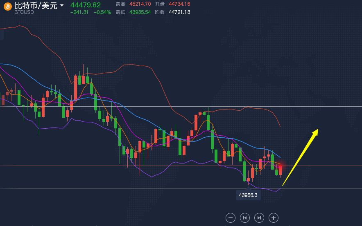This screenshot has width=362, height=226.
Task: Click the 昨收 value 44721.13
Action: pos(179,12)
